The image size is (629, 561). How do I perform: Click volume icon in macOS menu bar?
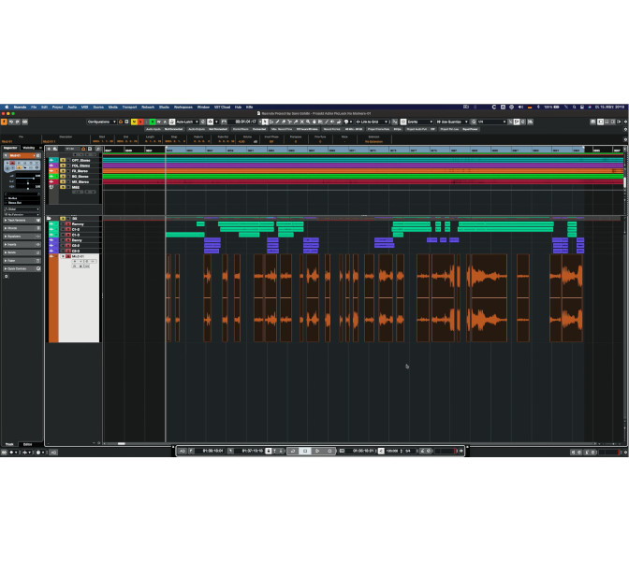[x=520, y=108]
